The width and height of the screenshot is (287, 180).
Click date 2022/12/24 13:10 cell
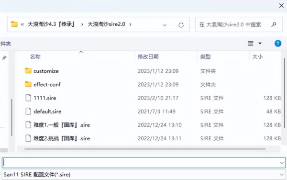160,125
